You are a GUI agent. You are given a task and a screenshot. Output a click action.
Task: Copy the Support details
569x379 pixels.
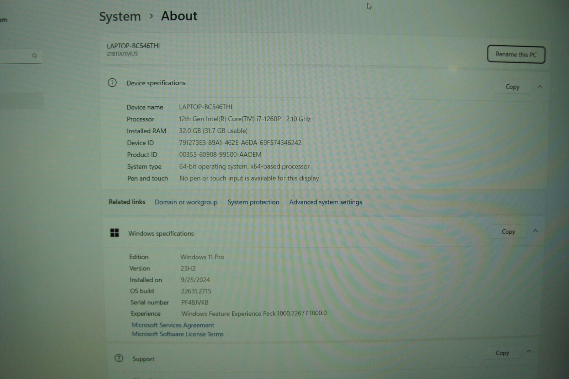(502, 353)
